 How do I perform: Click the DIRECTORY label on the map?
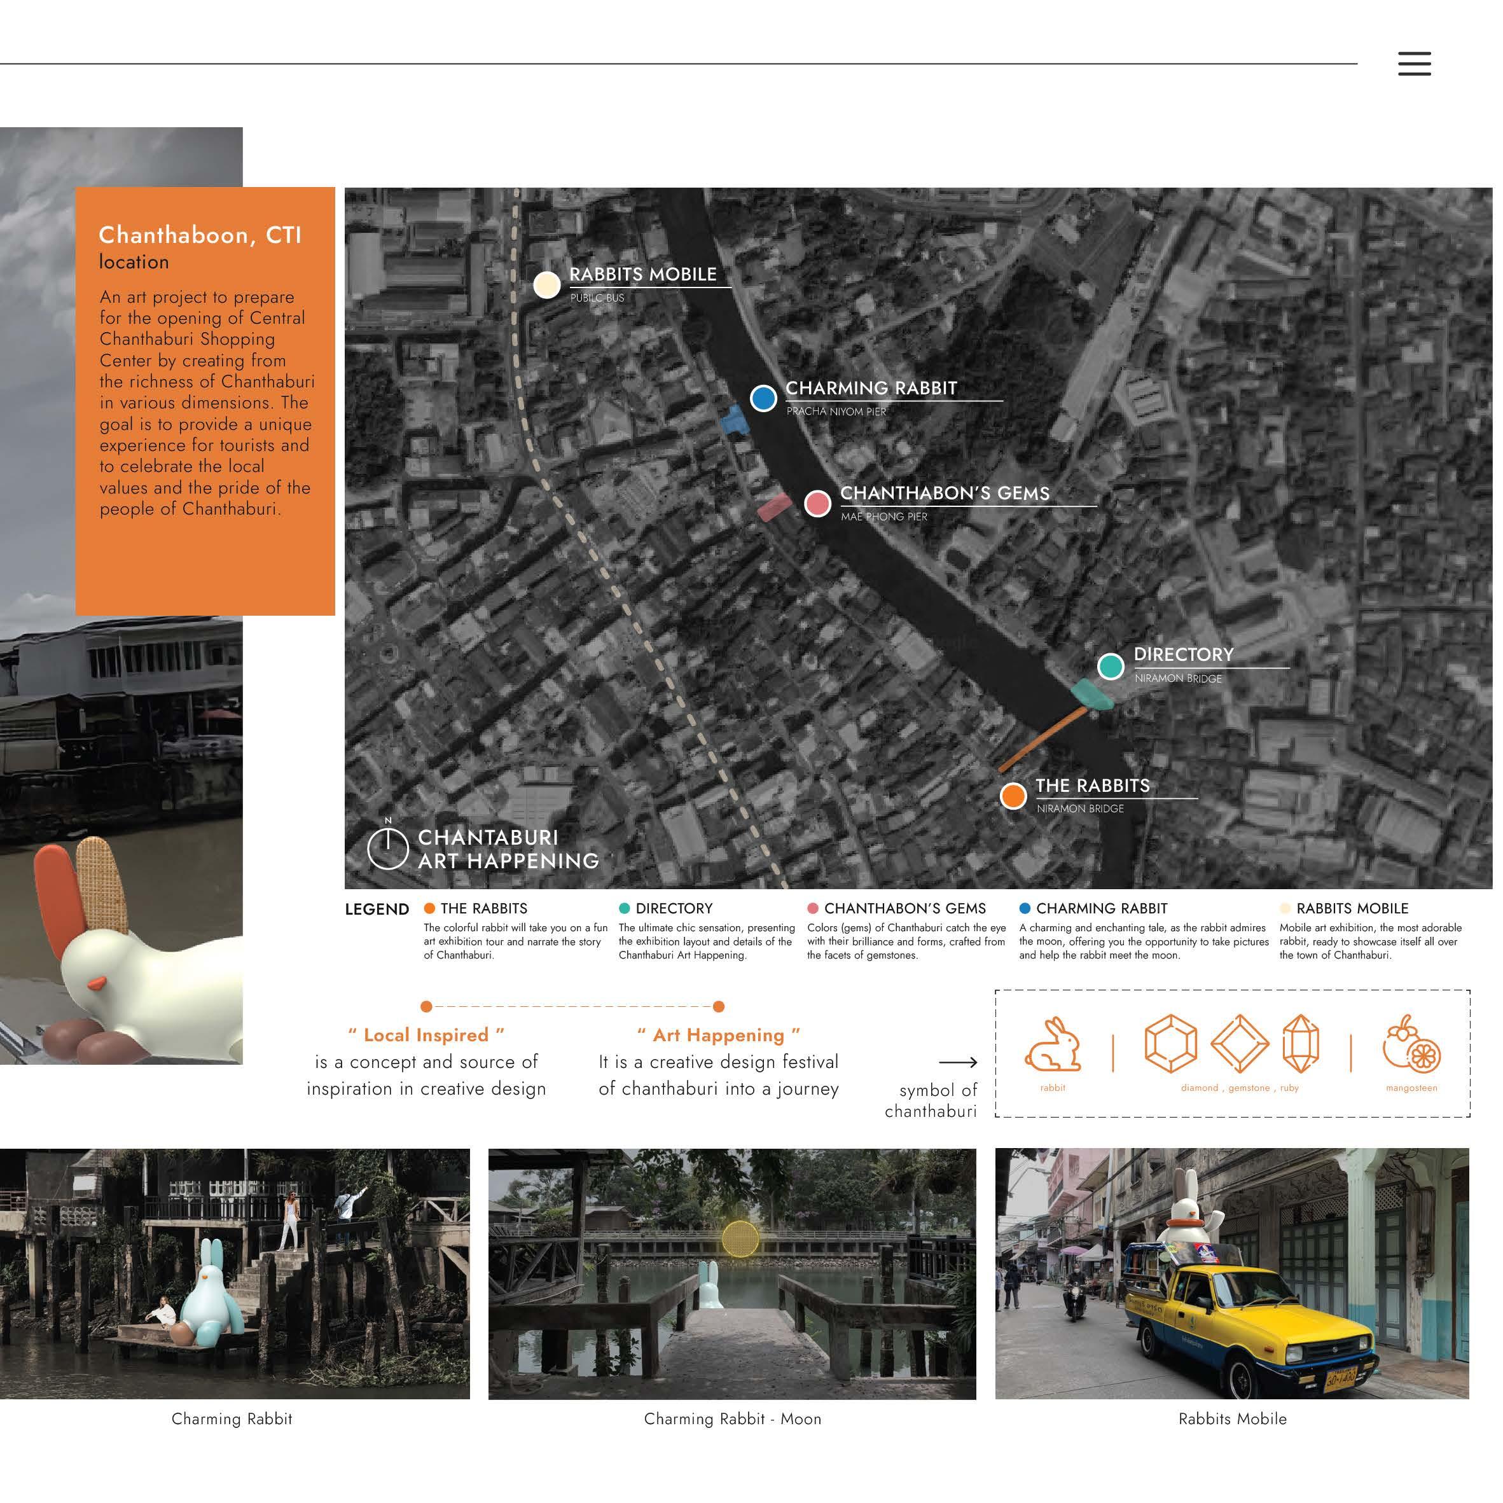pyautogui.click(x=1183, y=655)
